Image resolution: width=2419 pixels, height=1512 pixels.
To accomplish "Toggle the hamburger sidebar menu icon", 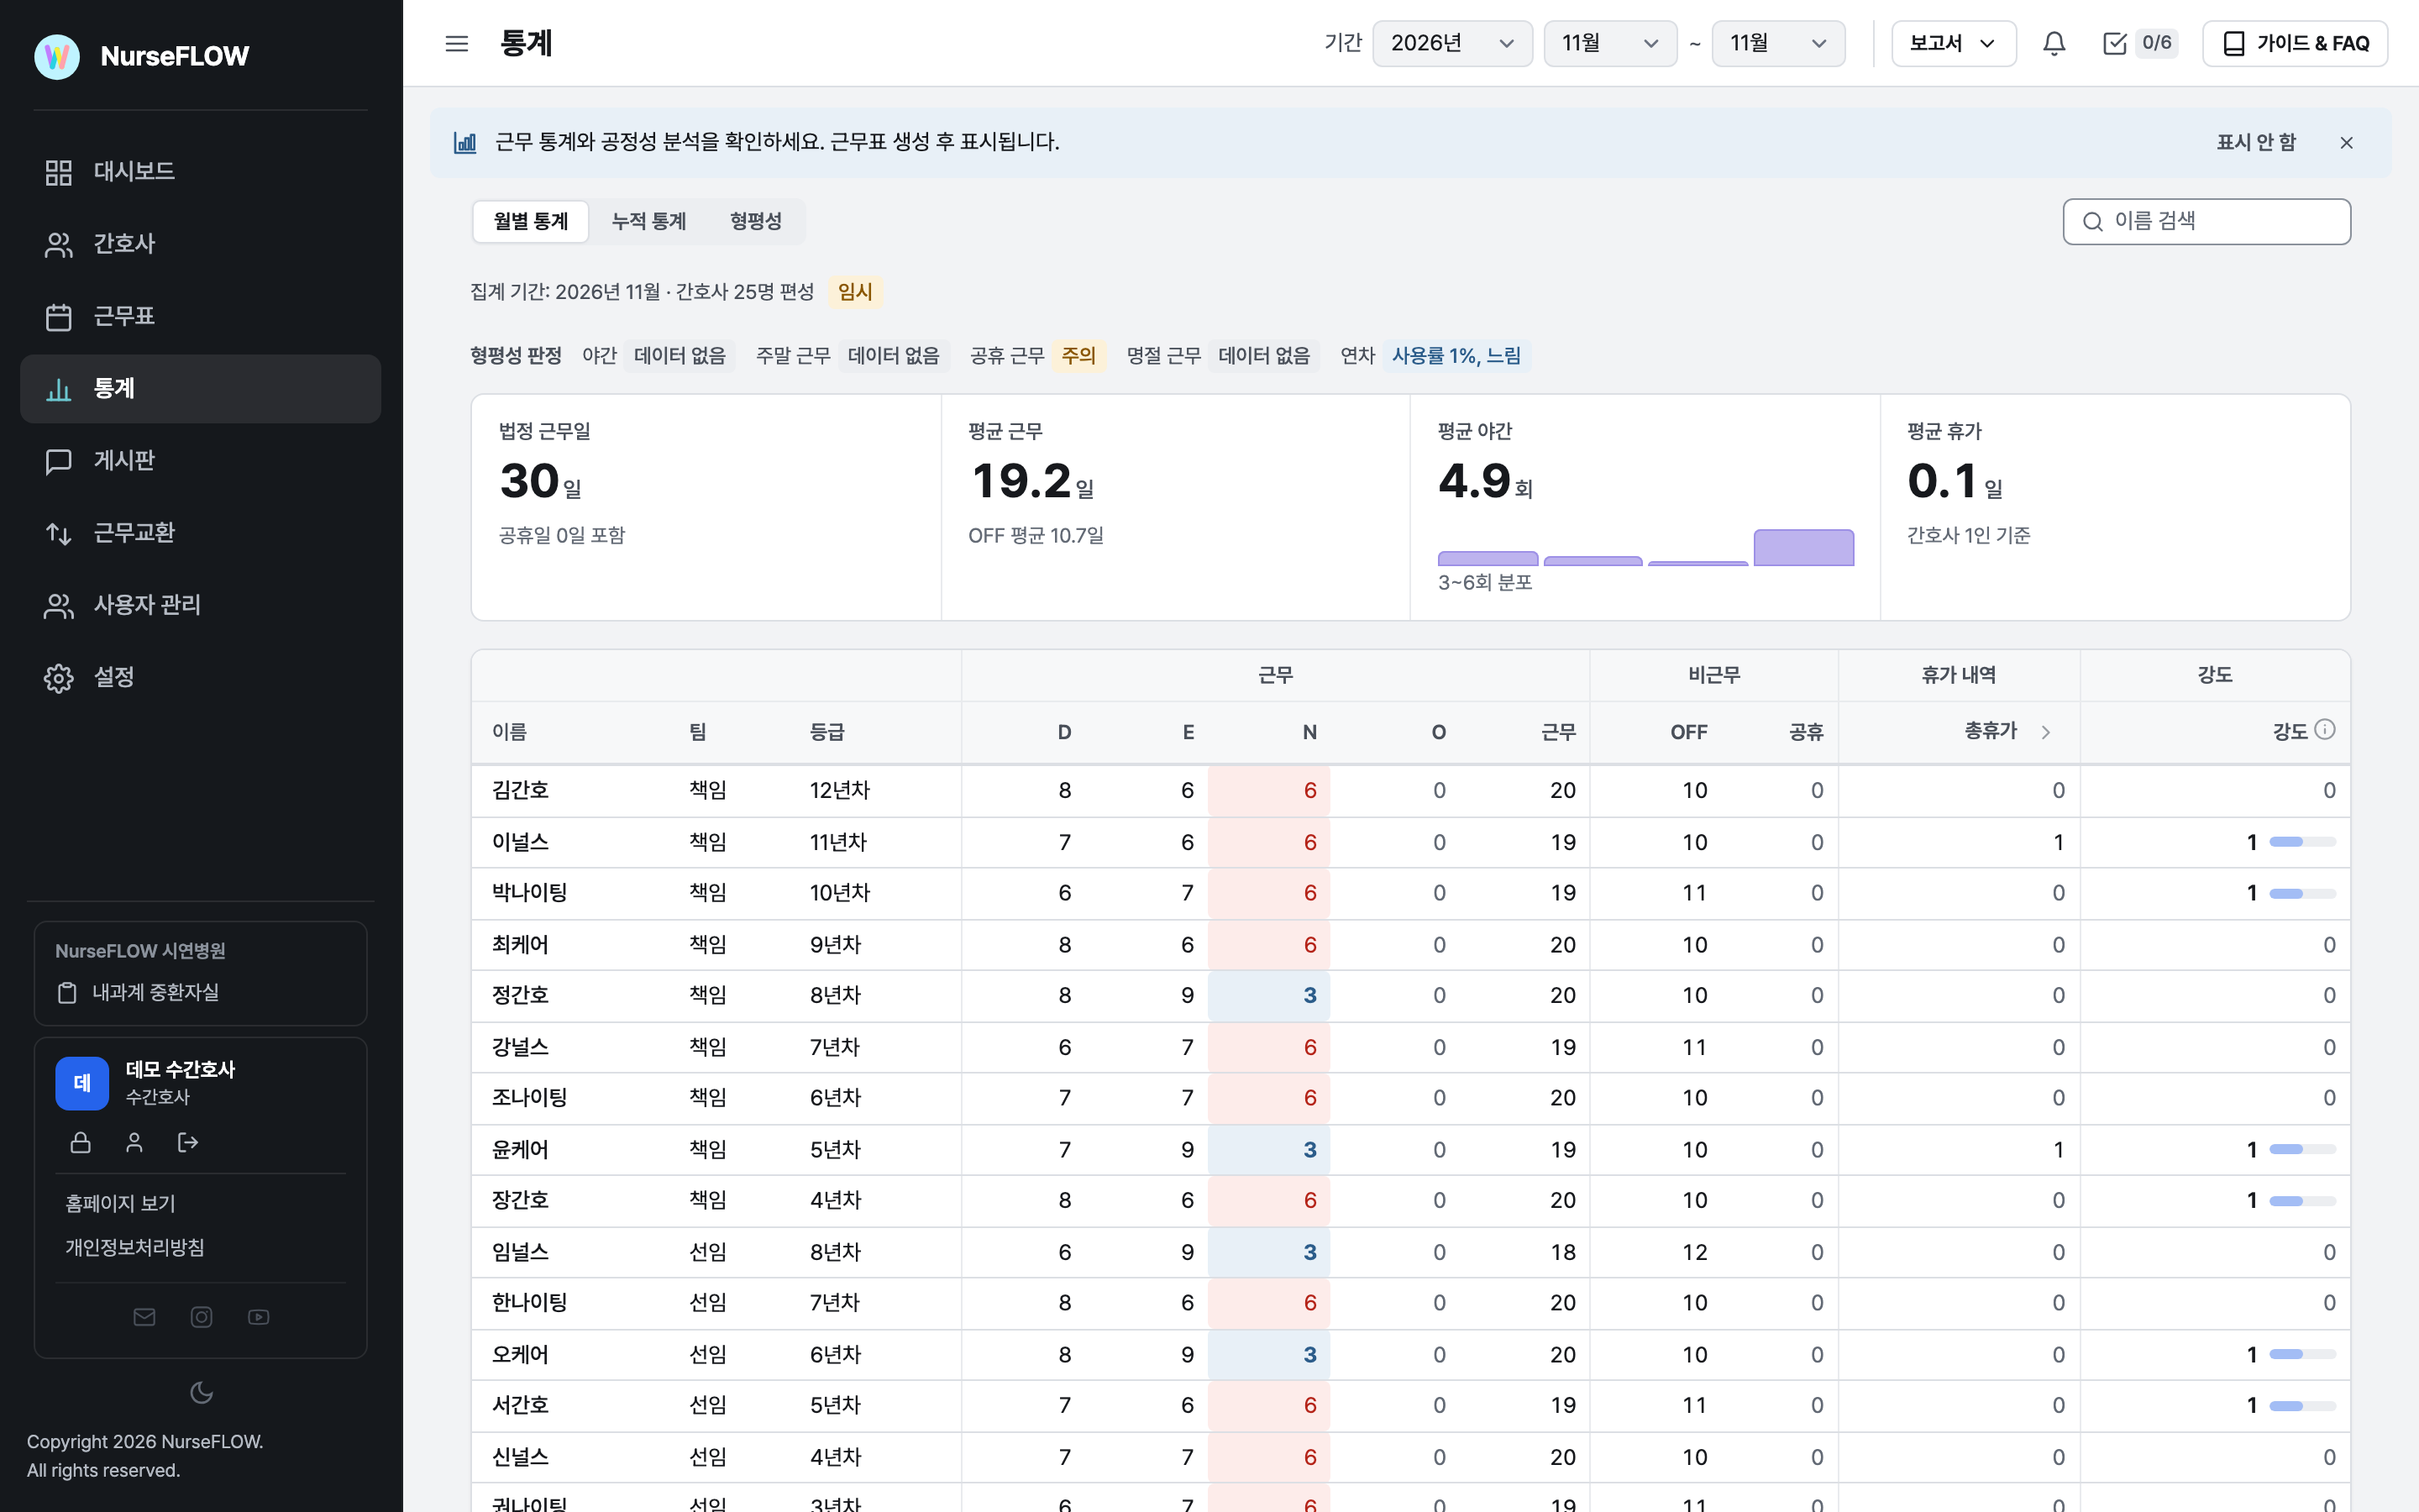I will pos(457,43).
